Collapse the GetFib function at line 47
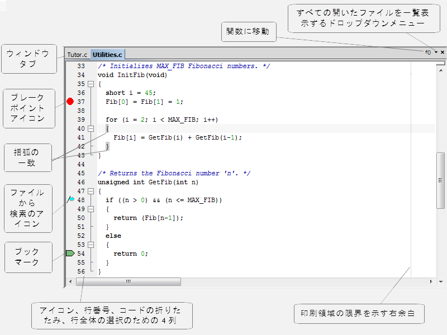Viewport: 447px width, 335px height. (90, 191)
